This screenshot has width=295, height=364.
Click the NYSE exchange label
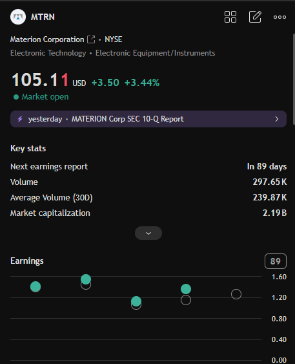[114, 39]
